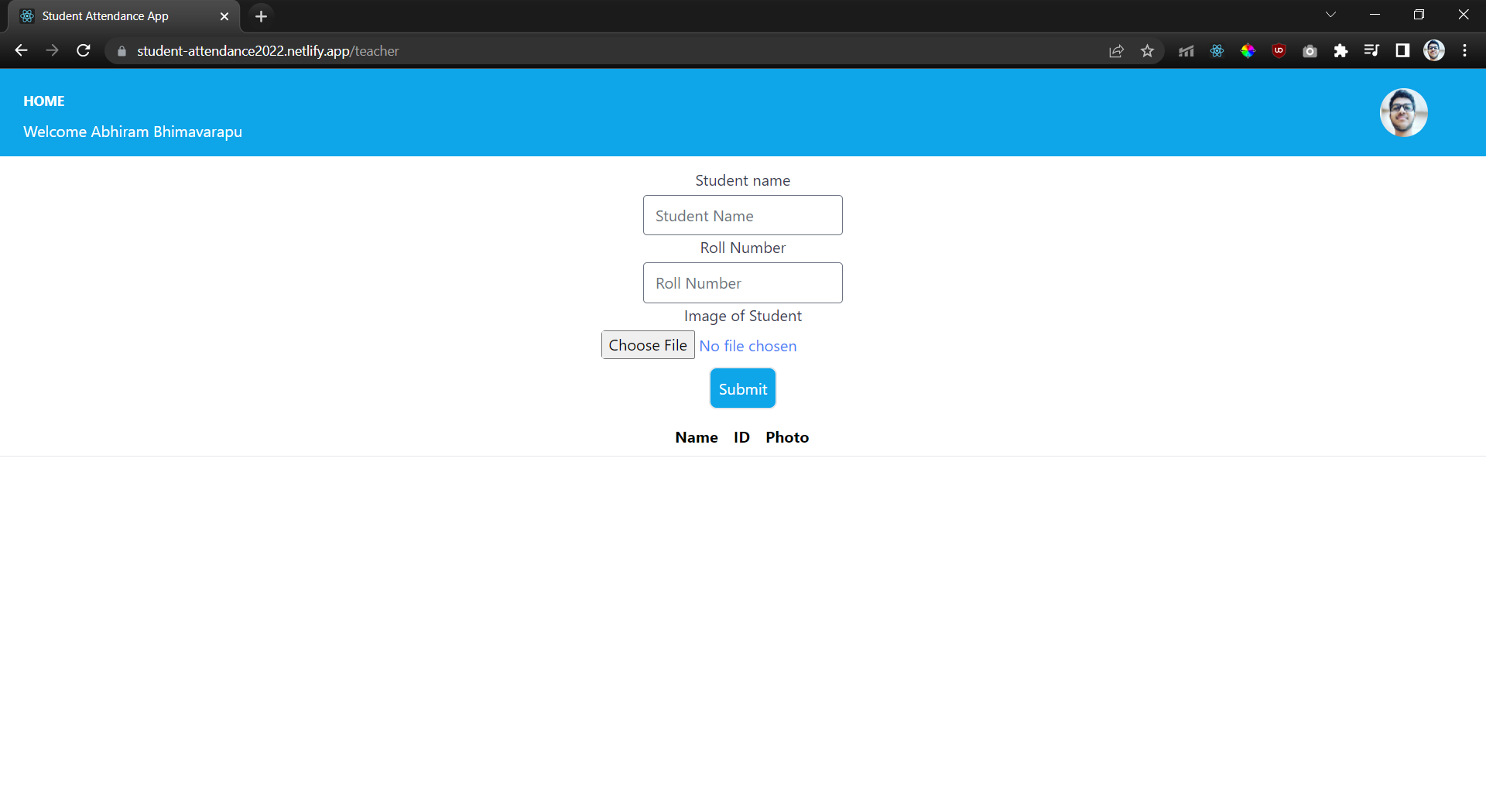Viewport: 1486px width, 797px height.
Task: Open the share this page icon
Action: tap(1116, 50)
